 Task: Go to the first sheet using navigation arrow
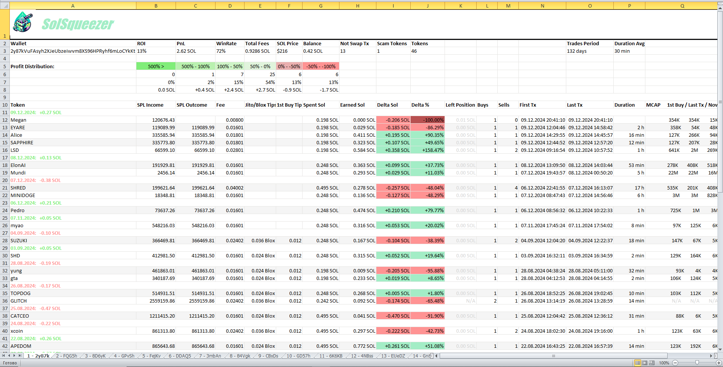pyautogui.click(x=3, y=356)
